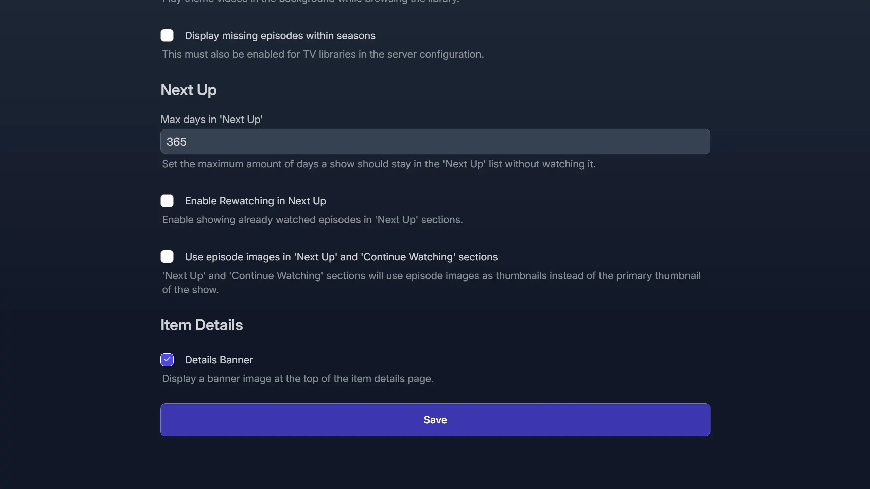Click the check mark inside Details Banner box

(167, 359)
